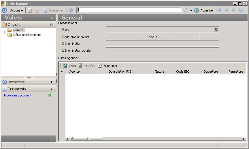Open the Détail établissement tab
The height and width of the screenshot is (149, 249).
coord(27,35)
